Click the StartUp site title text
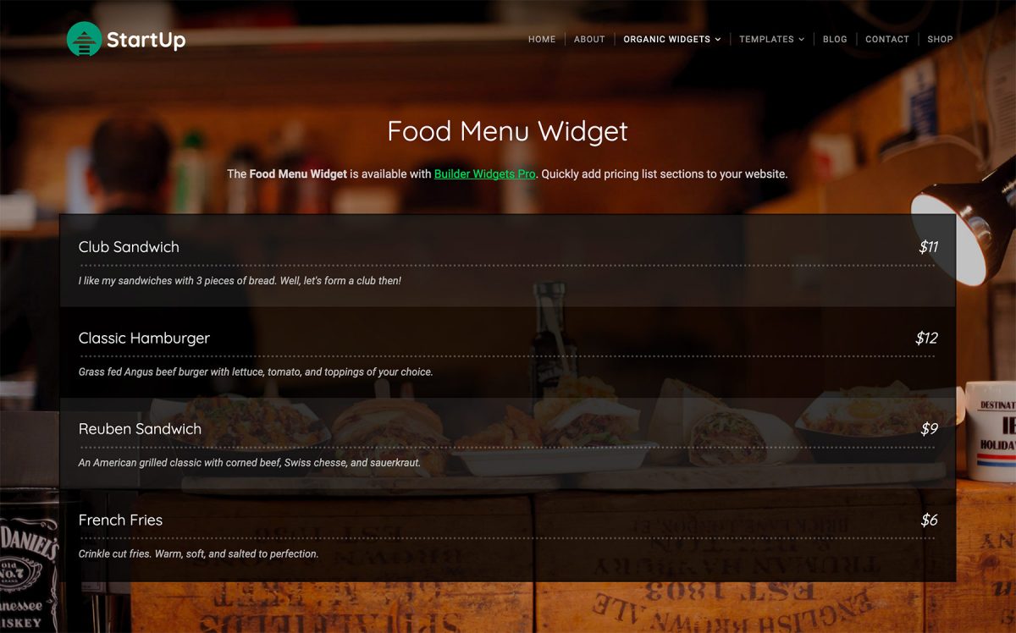The width and height of the screenshot is (1016, 633). pos(146,39)
